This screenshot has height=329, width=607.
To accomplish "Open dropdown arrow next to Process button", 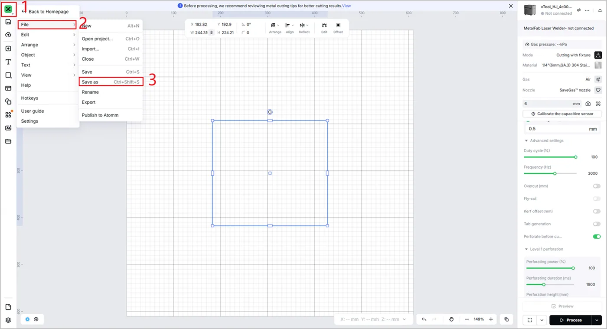I will [x=597, y=320].
